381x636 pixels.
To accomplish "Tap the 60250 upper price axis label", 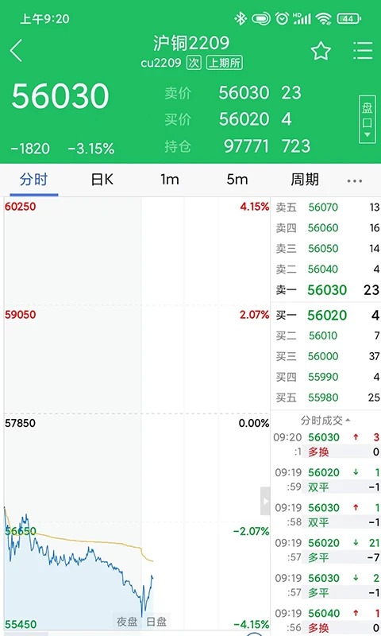I will (21, 207).
